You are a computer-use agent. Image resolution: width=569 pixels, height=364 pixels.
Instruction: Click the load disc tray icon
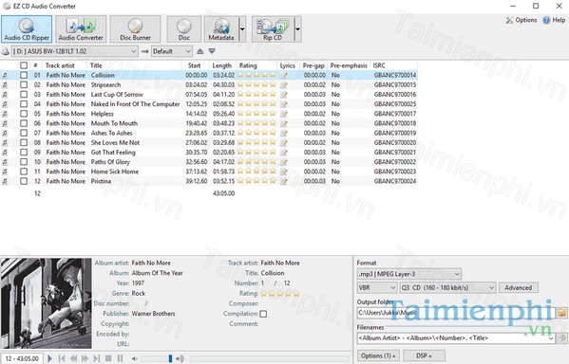click(212, 51)
